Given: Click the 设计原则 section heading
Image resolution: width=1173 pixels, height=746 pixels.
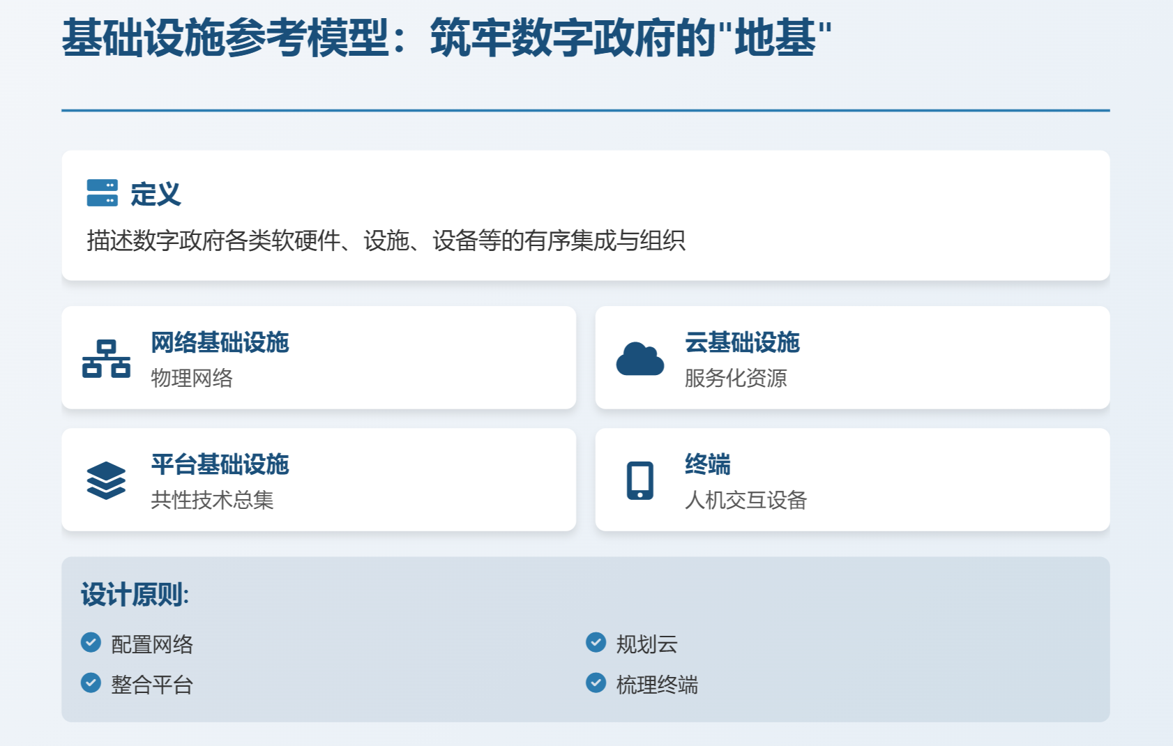Looking at the screenshot, I should [x=135, y=595].
